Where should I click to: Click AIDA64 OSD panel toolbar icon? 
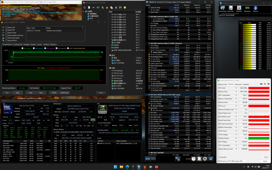[120, 8]
